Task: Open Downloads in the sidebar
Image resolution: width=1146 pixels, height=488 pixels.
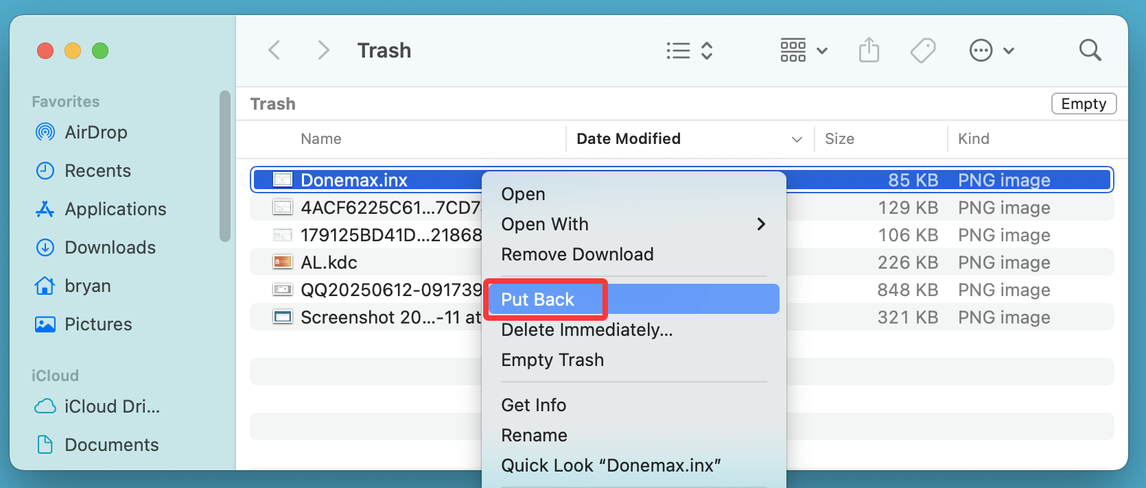Action: 110,247
